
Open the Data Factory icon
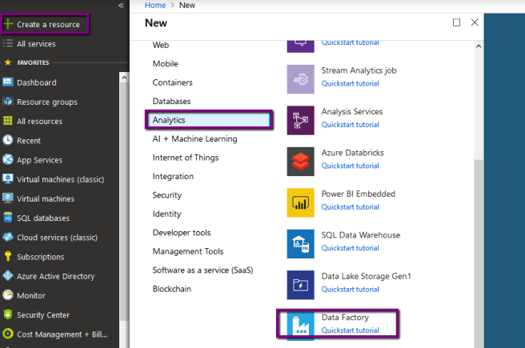pos(300,325)
